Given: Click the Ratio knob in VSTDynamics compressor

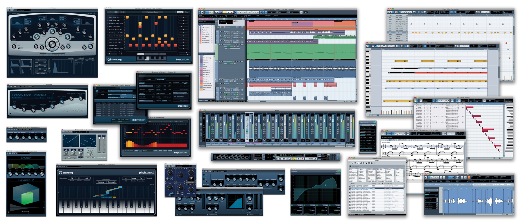Looking at the screenshot, I should coord(216,198).
